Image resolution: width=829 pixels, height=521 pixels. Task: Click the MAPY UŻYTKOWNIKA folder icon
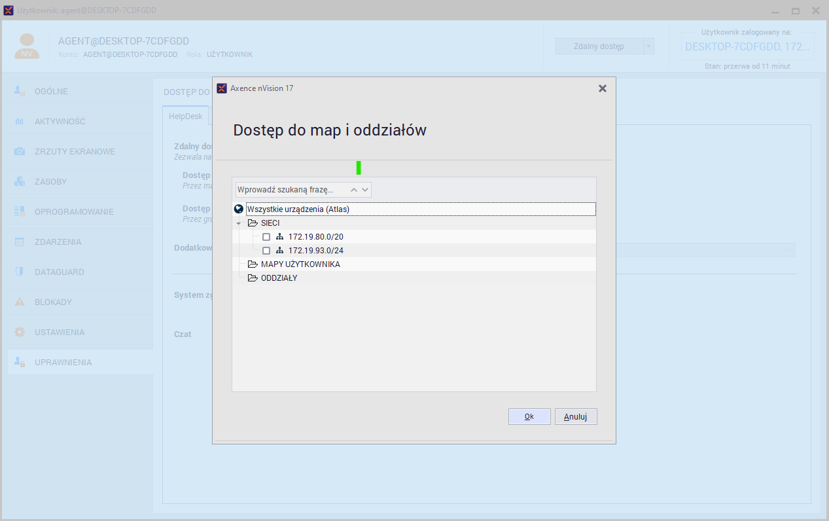click(253, 264)
